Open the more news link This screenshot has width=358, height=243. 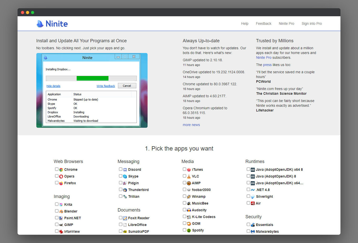point(191,125)
